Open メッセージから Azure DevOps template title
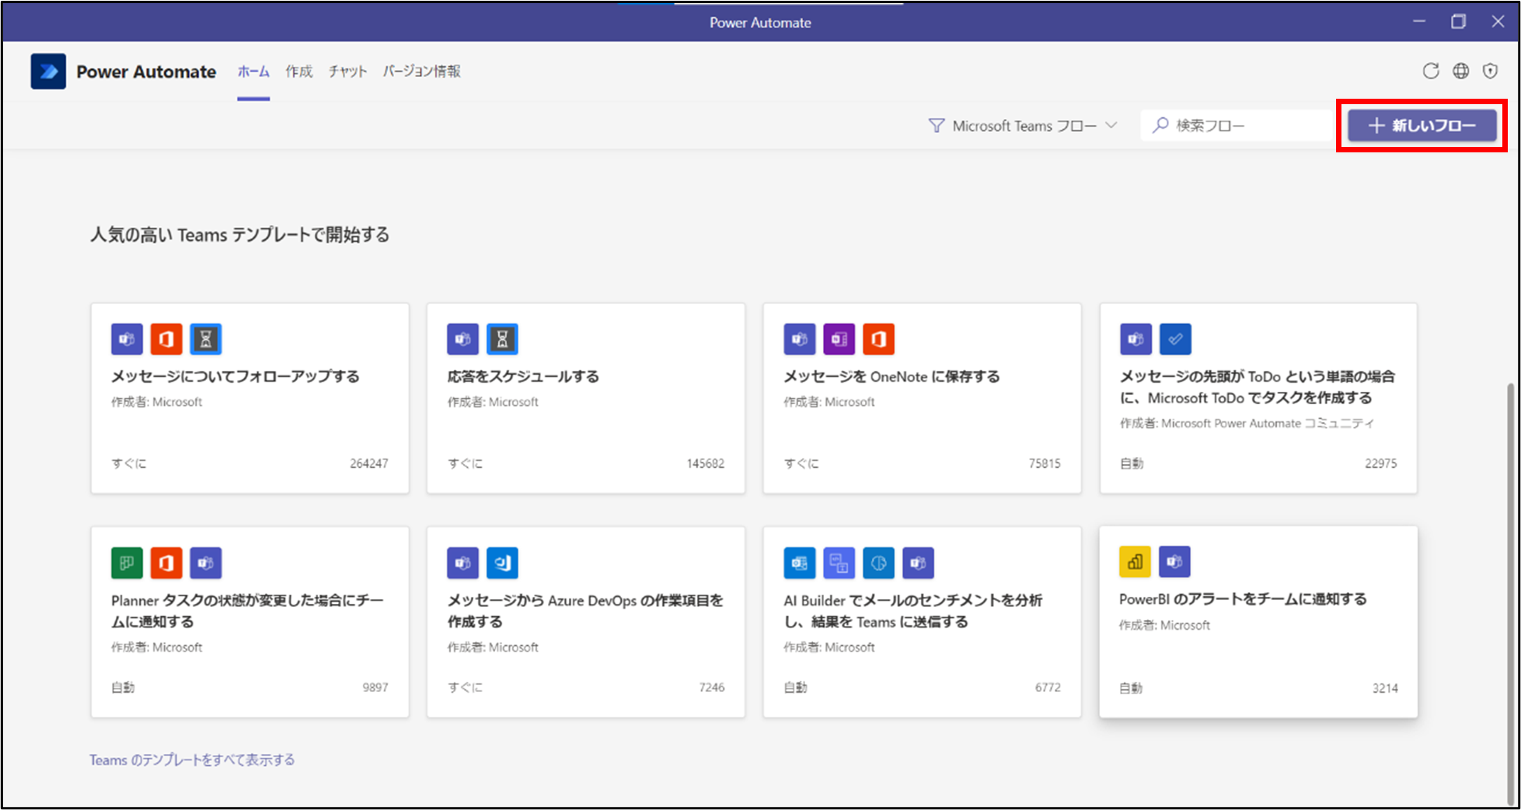This screenshot has height=810, width=1521. tap(585, 611)
